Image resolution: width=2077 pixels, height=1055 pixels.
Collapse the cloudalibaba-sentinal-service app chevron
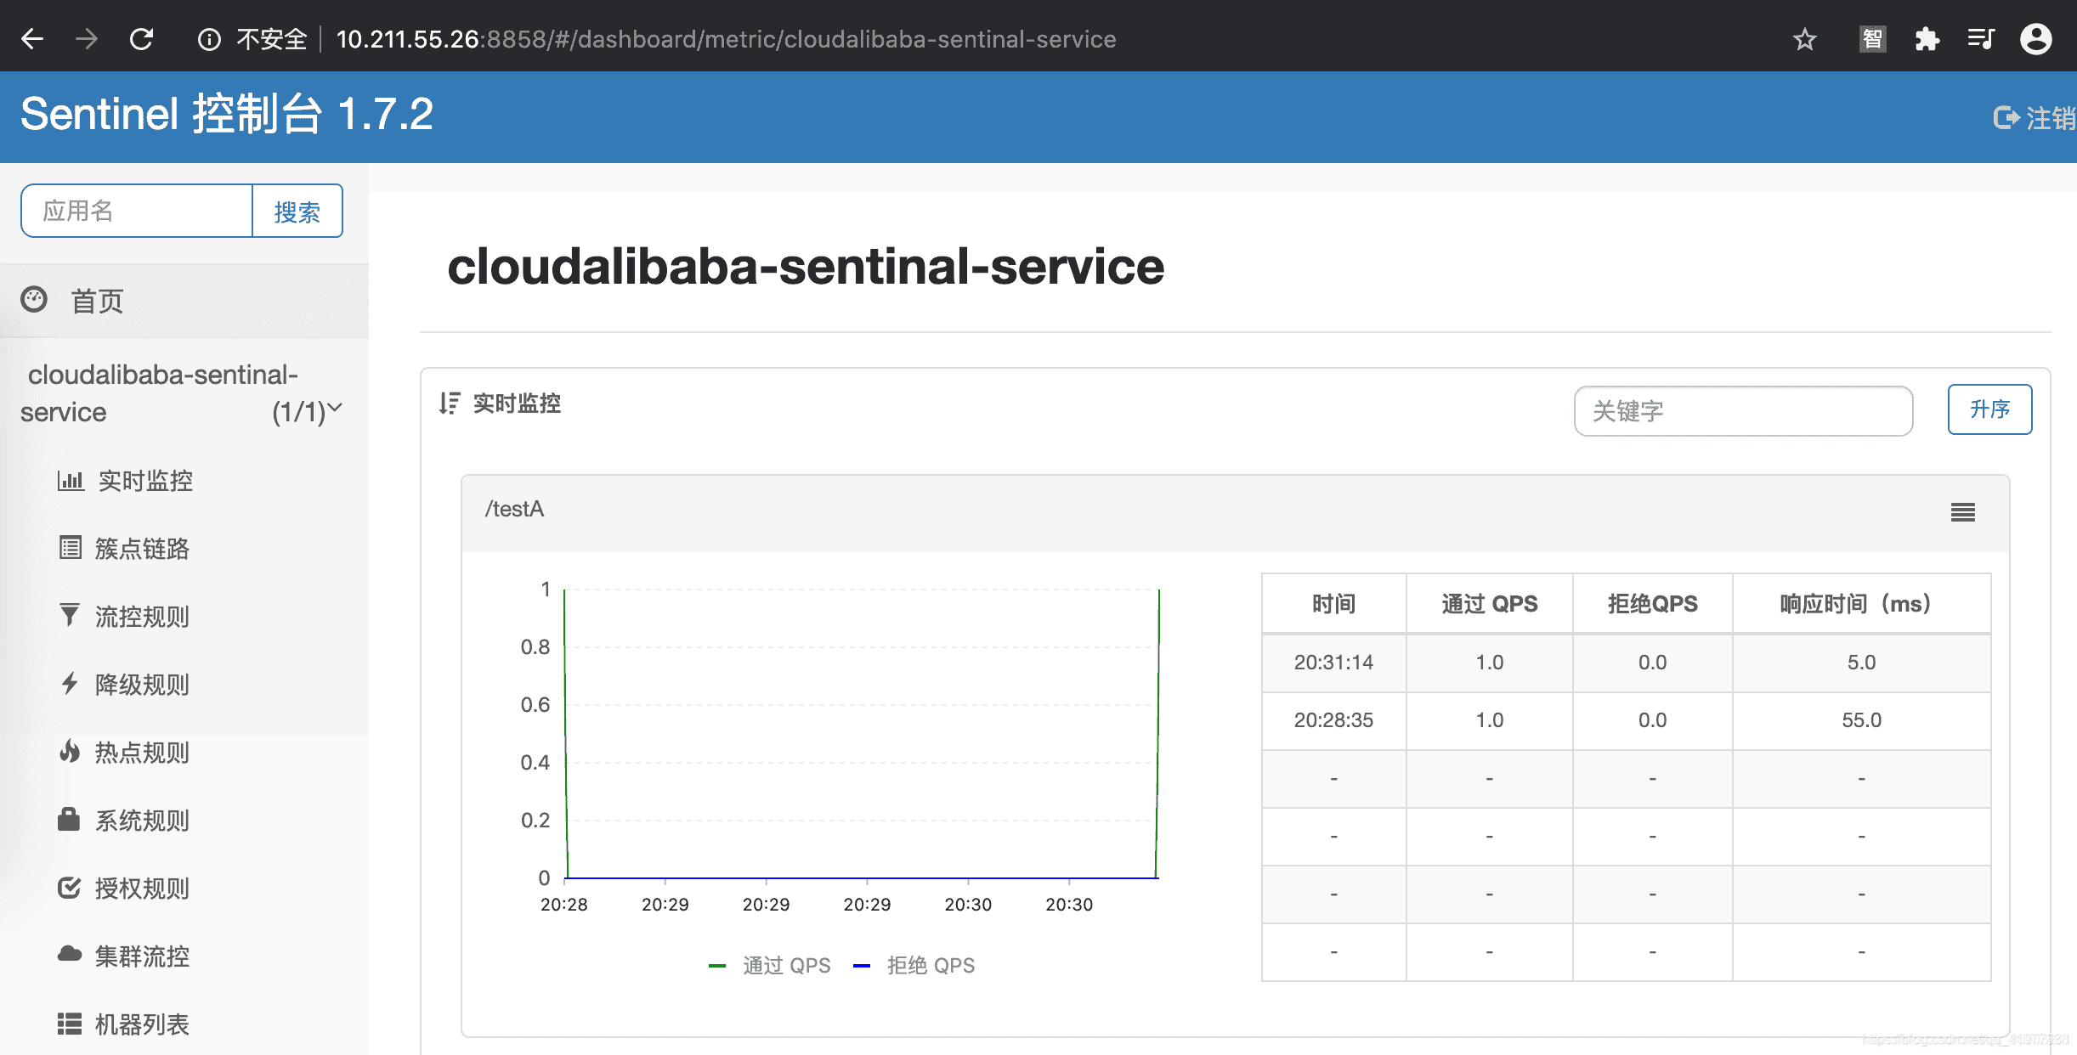[x=335, y=408]
